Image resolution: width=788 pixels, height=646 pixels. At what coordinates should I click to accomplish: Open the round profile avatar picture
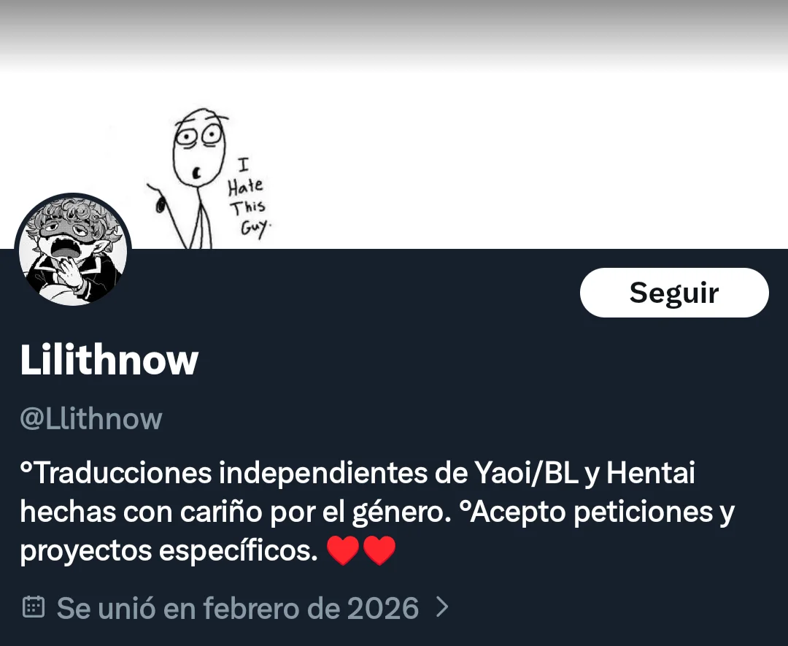(x=73, y=250)
